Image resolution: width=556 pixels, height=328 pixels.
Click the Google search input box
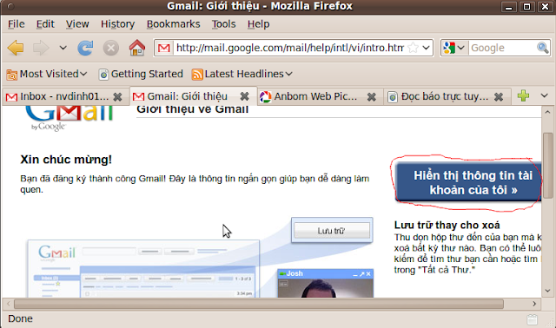(503, 48)
